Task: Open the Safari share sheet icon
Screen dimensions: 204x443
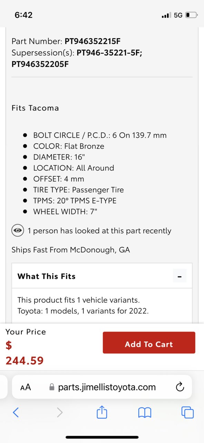Action: [102, 412]
